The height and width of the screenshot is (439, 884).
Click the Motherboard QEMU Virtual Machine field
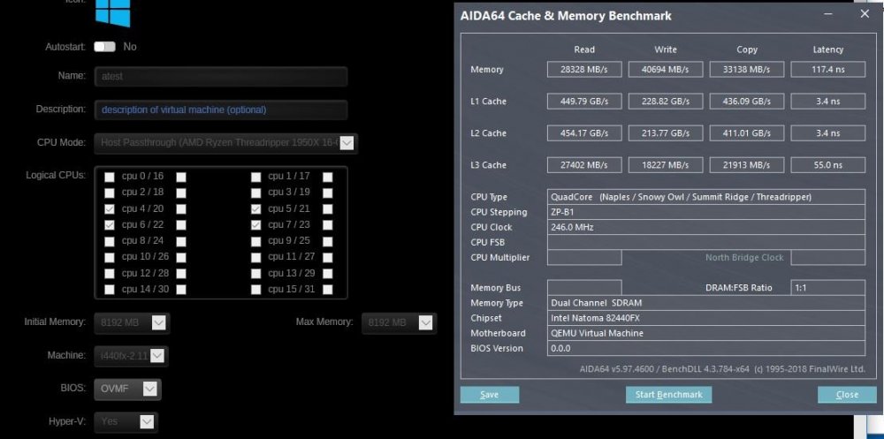tap(706, 333)
